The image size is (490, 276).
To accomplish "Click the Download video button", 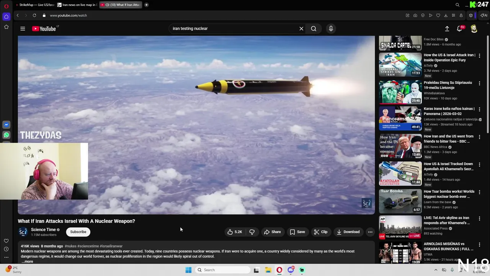I will click(348, 232).
